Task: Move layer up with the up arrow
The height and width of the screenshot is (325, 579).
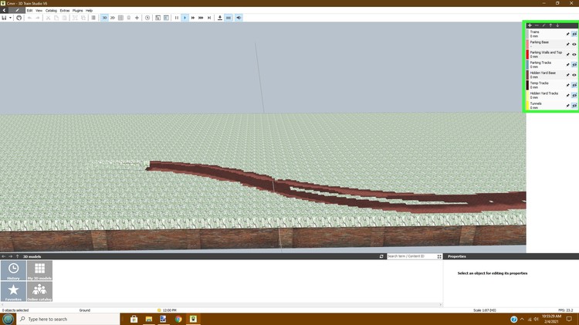Action: (550, 25)
